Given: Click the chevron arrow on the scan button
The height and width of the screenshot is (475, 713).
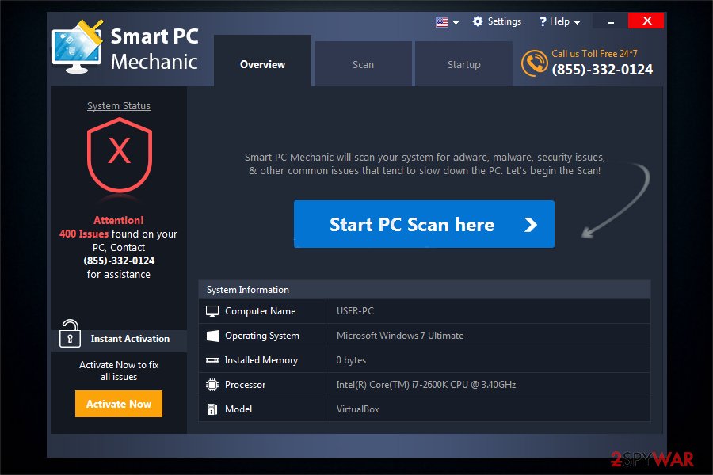Looking at the screenshot, I should (x=530, y=225).
